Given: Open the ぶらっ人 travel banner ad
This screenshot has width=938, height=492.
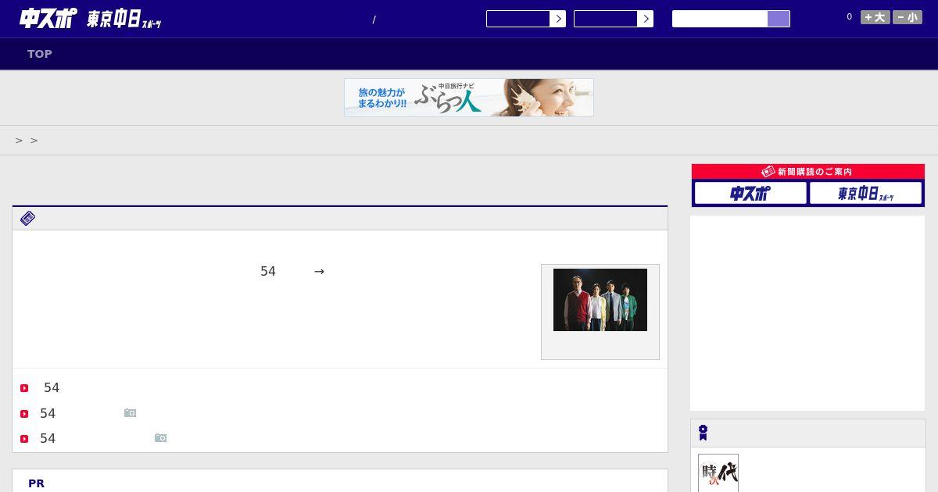Looking at the screenshot, I should [469, 98].
